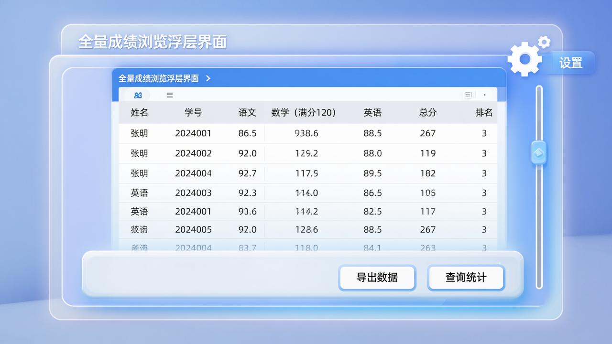Select the 总分 column header
This screenshot has width=612, height=344.
pos(428,113)
